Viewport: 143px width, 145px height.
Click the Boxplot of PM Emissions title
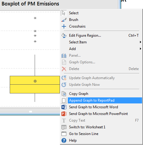click(30, 4)
